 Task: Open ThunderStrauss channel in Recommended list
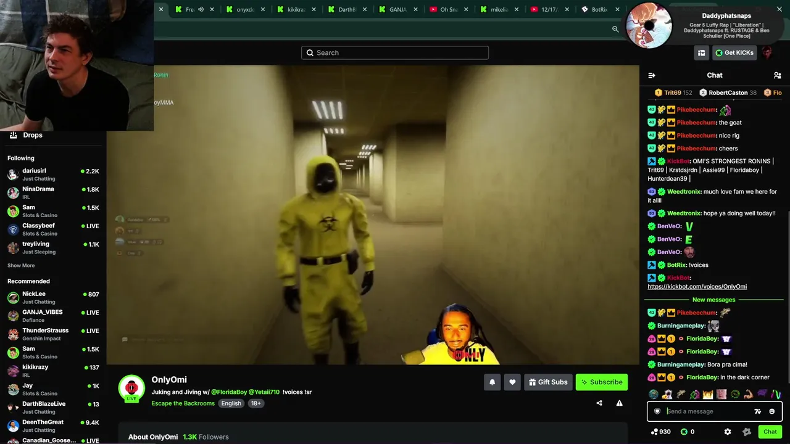pyautogui.click(x=53, y=334)
